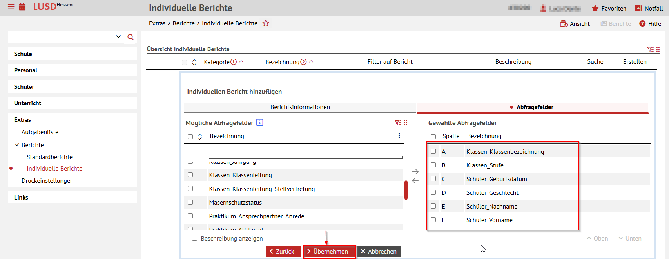The width and height of the screenshot is (669, 259).
Task: Click Filter auf Bericht column header
Action: click(x=390, y=62)
